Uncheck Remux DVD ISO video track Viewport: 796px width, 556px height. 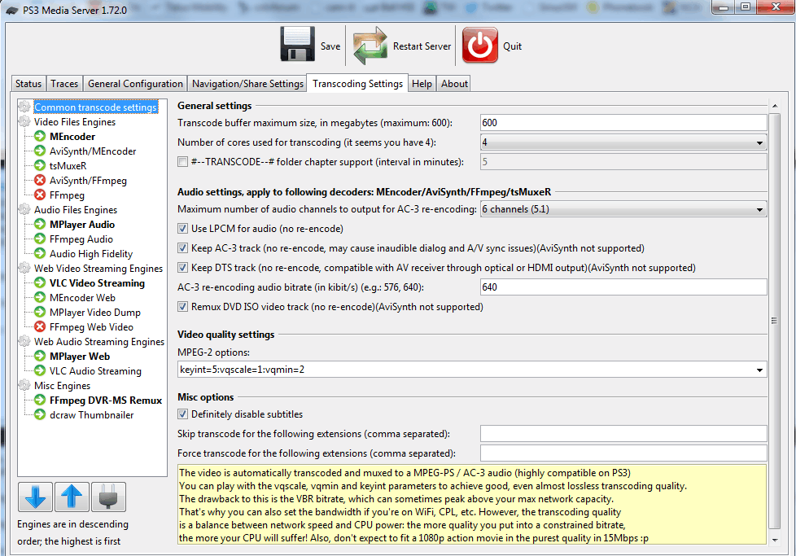[x=183, y=307]
